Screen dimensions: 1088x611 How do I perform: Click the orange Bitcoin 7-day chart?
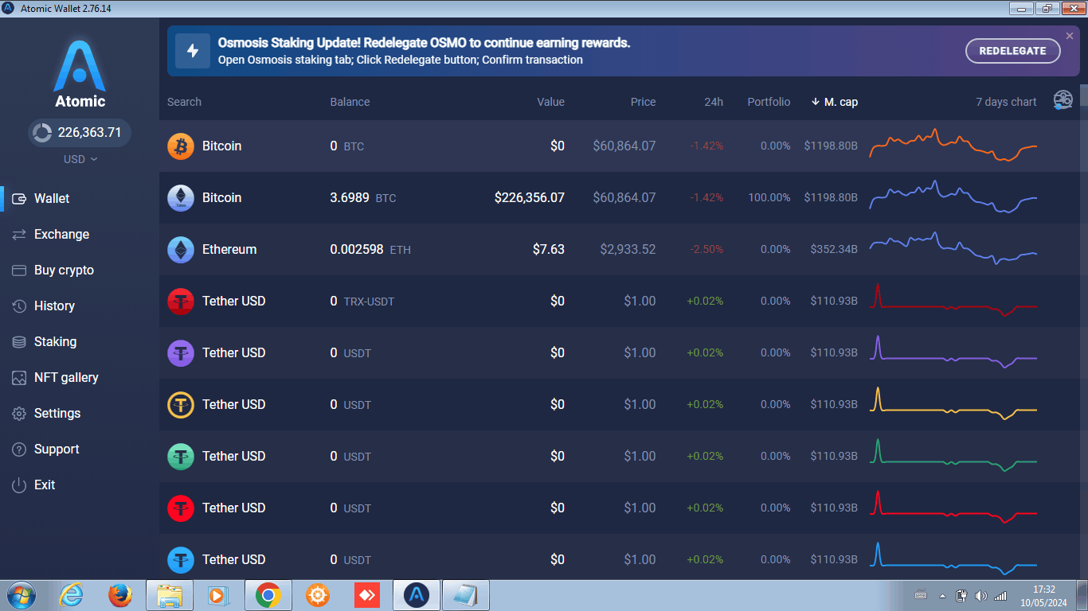(x=953, y=145)
